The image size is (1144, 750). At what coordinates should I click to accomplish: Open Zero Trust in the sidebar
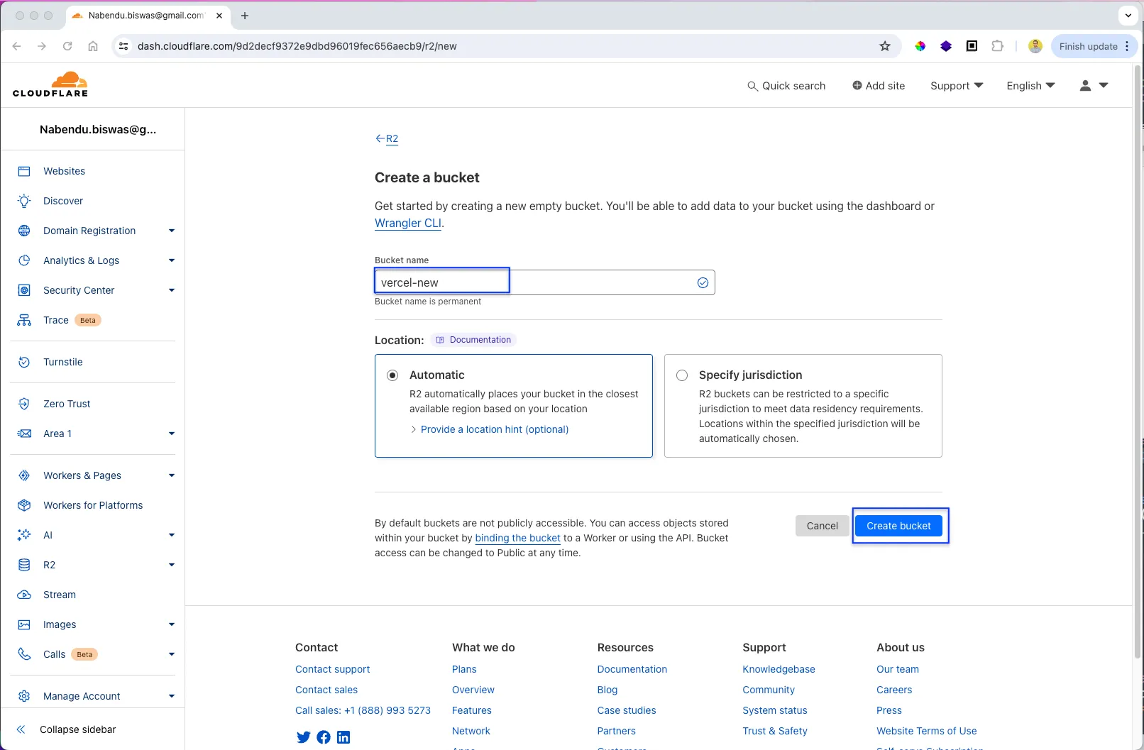point(67,404)
